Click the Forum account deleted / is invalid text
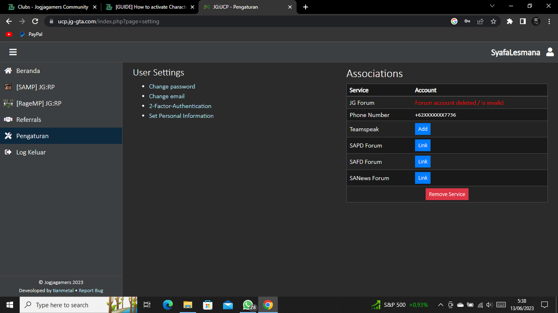 point(459,103)
